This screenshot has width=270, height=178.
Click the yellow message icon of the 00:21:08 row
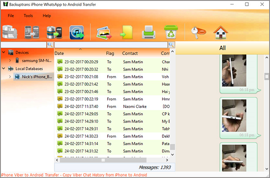pyautogui.click(x=60, y=76)
